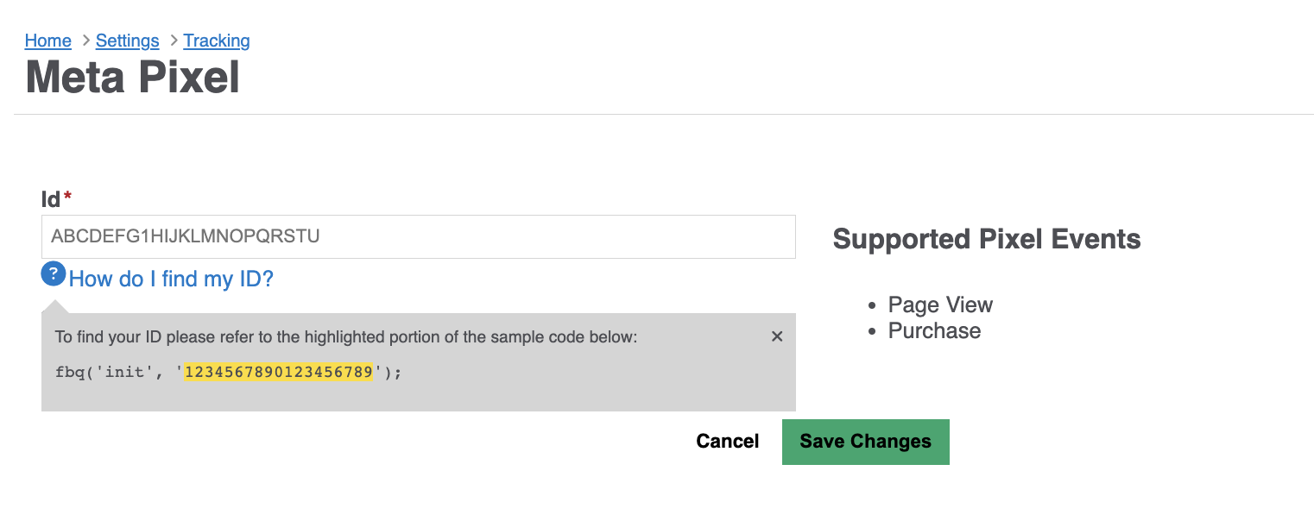This screenshot has height=521, width=1314.
Task: Open the Settings breadcrumb link
Action: 128,41
